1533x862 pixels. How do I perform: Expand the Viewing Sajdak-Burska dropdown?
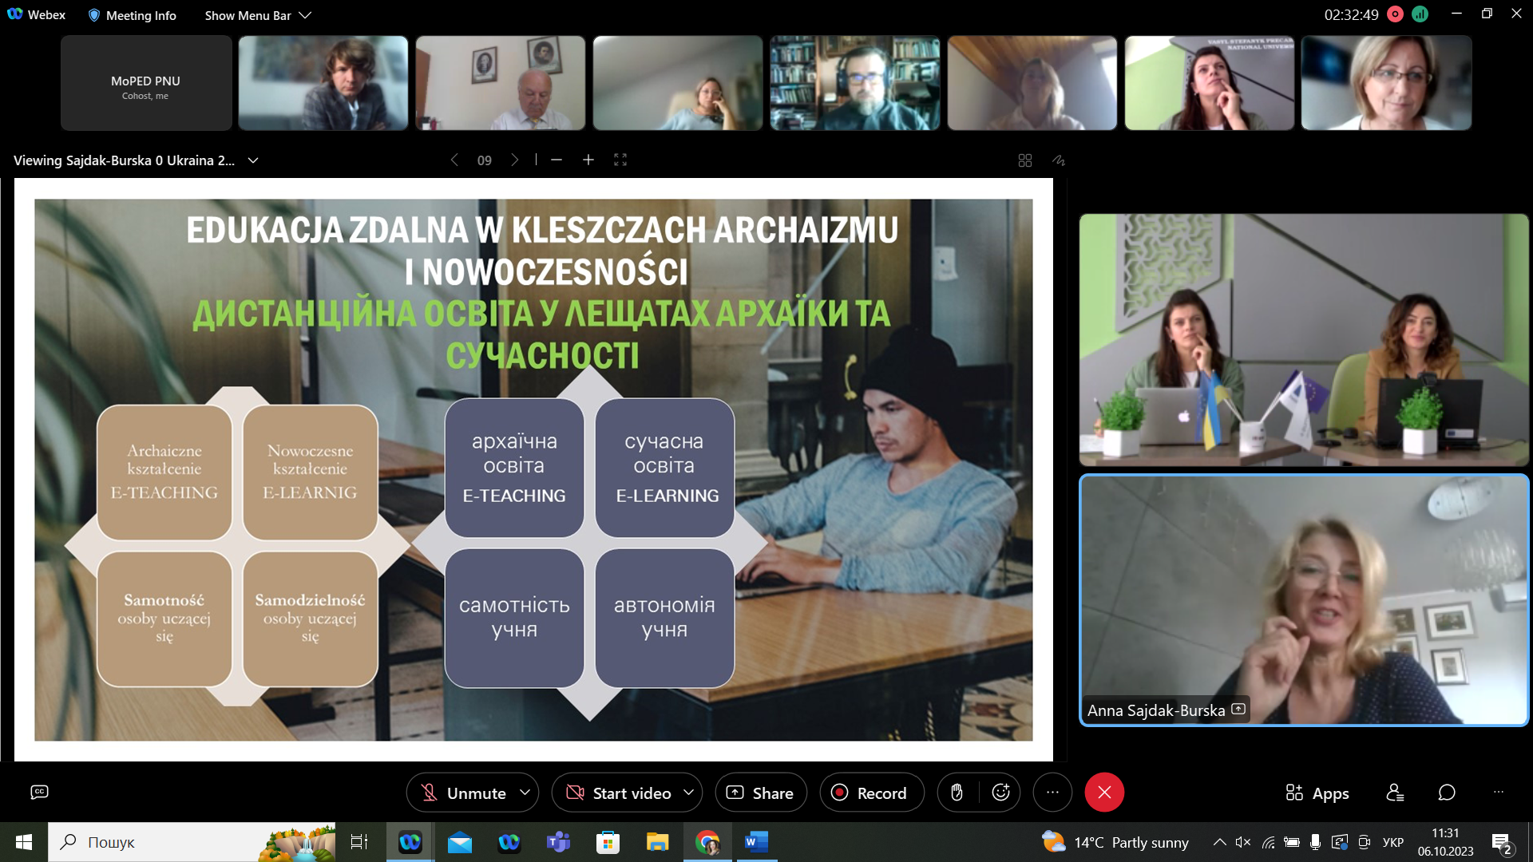[x=253, y=160]
